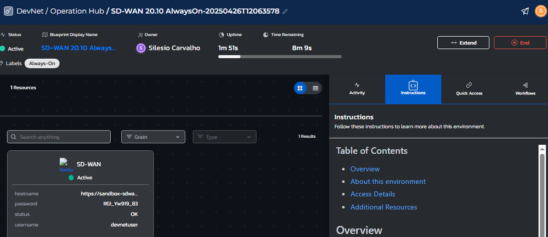Open the Type filter dropdown

pyautogui.click(x=224, y=137)
